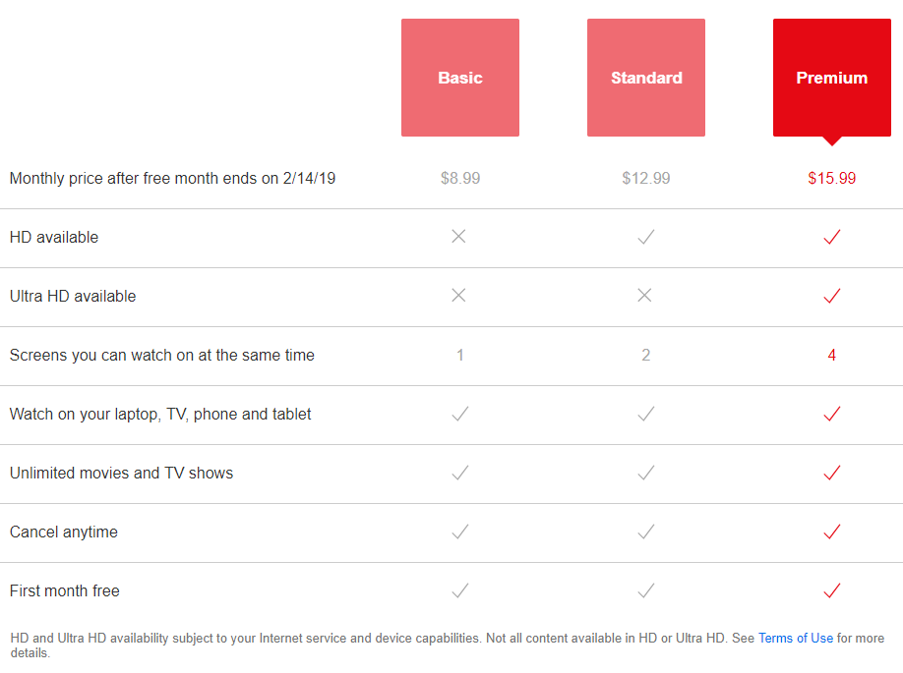Select the Basic plan tile

click(460, 78)
